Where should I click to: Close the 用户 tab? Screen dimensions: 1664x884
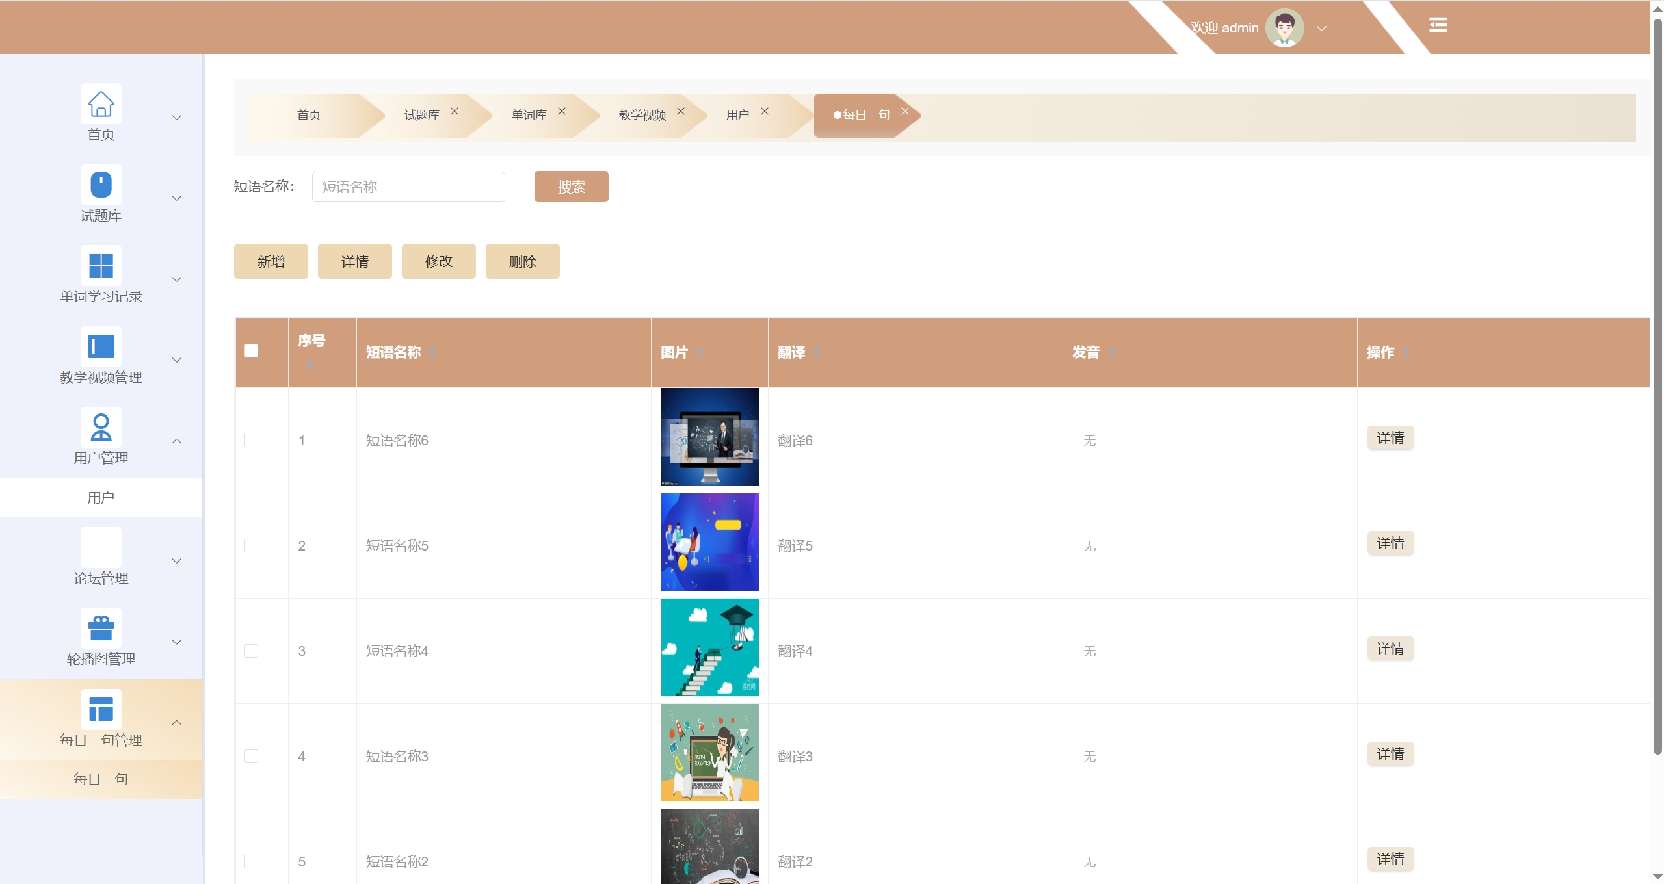point(765,111)
